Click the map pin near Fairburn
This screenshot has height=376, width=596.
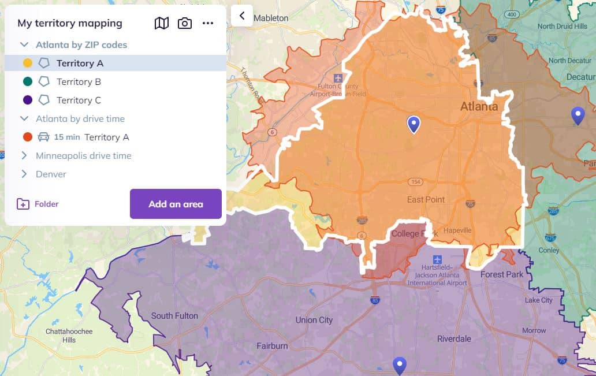399,364
